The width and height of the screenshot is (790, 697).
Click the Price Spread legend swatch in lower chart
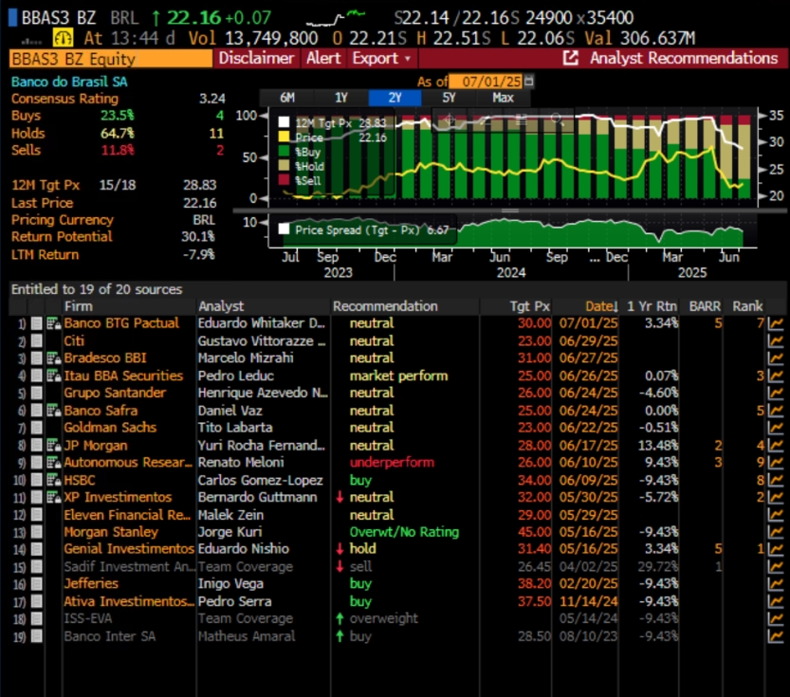tap(285, 229)
